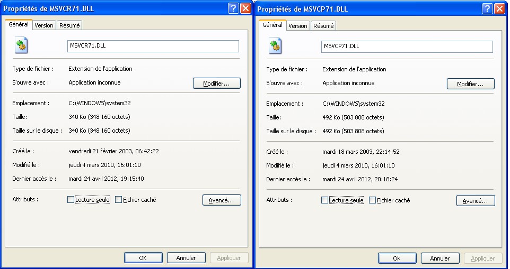Confirm with OK in MSVCR71.DLL window
Viewport: 510px width, 269px height.
143,258
